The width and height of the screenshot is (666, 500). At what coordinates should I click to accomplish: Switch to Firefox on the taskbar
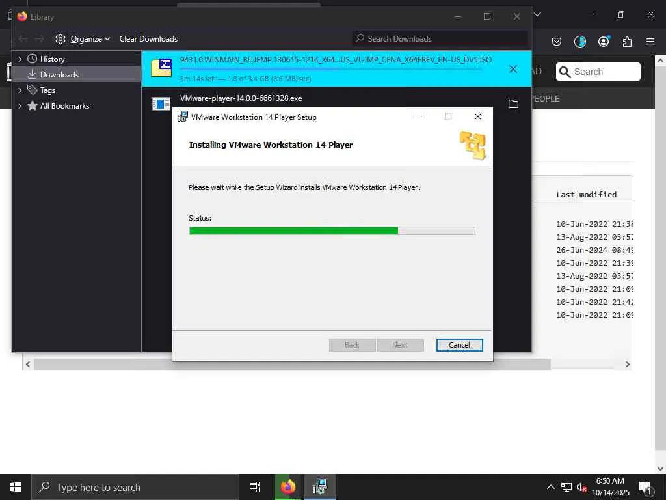click(x=287, y=487)
